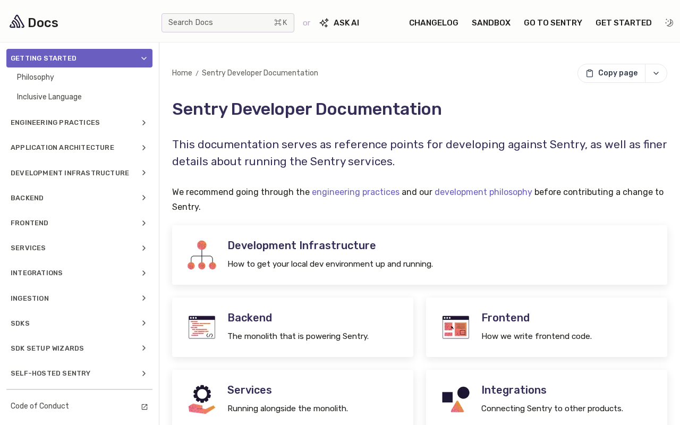Click the Ask AI button label
This screenshot has height=425, width=680.
pos(346,23)
